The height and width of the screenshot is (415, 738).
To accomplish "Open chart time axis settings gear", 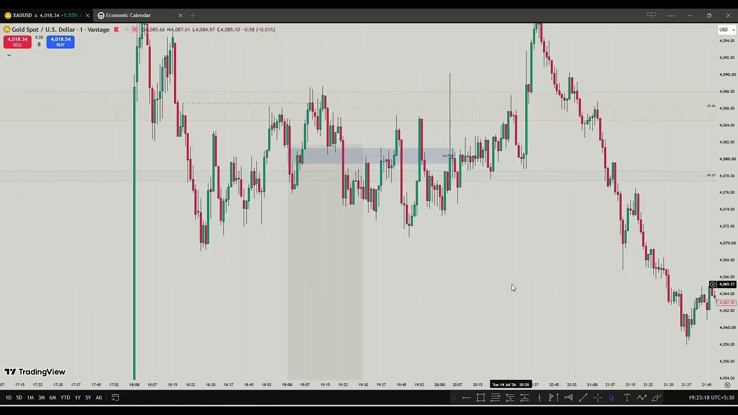I will point(727,384).
